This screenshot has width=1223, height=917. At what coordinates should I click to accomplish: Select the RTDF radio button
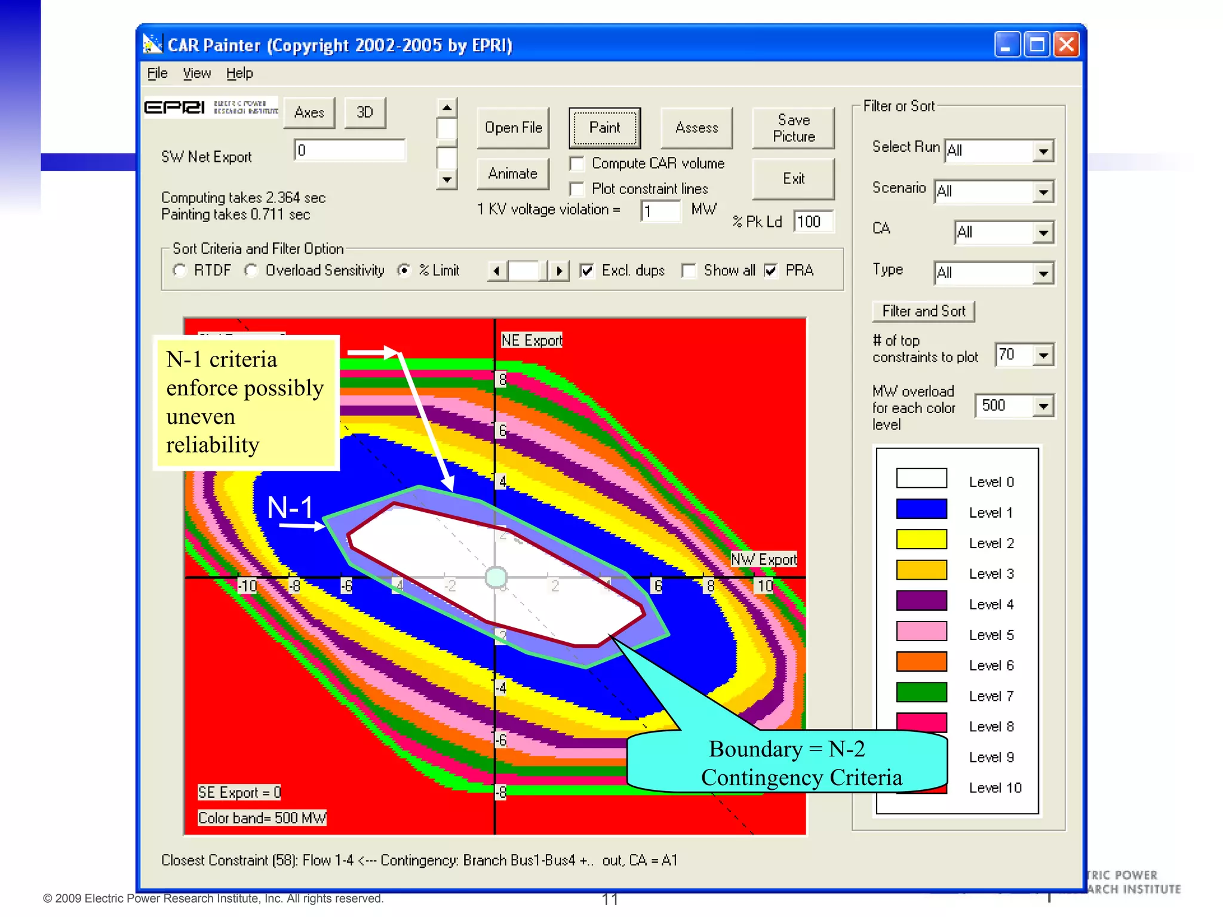(x=180, y=270)
